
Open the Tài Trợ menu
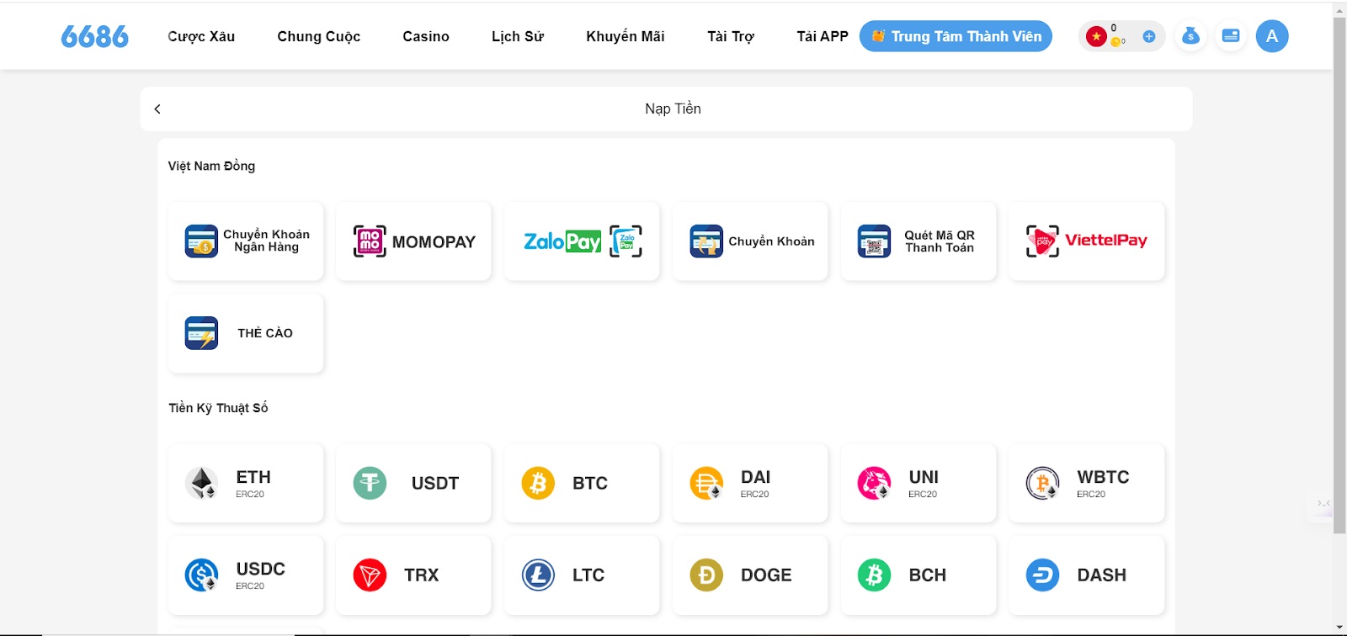(x=731, y=36)
